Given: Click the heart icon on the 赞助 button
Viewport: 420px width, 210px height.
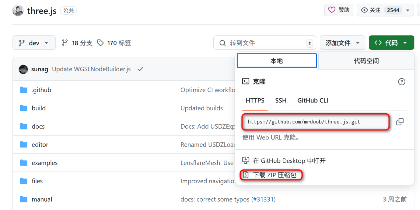Looking at the screenshot, I should coord(332,10).
